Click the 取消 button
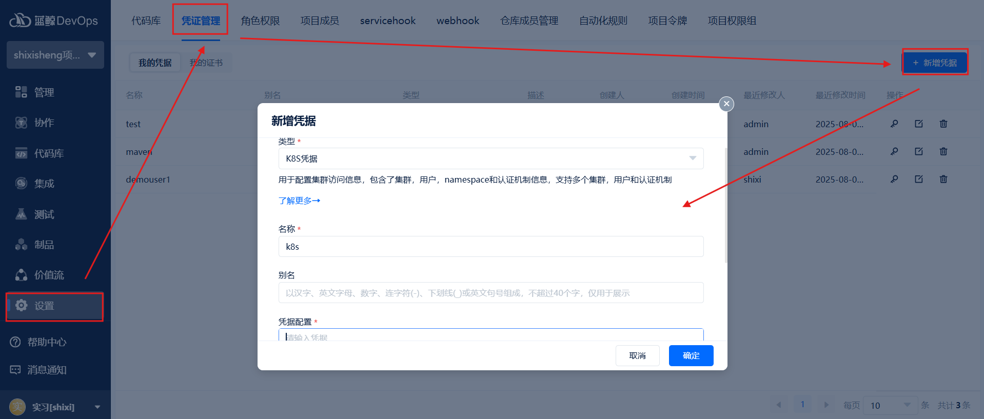984x419 pixels. (x=637, y=355)
